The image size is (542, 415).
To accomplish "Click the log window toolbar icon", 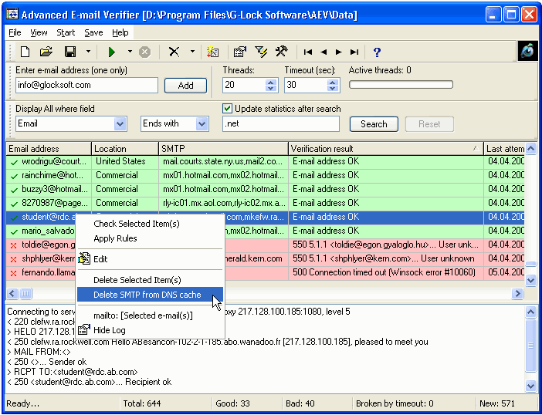I will tap(239, 52).
